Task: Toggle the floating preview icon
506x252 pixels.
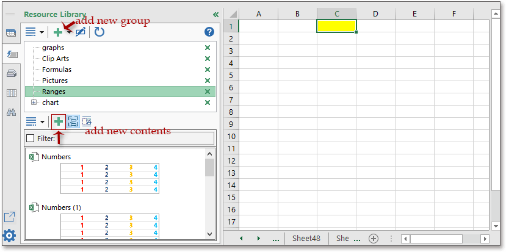Action: (x=87, y=121)
